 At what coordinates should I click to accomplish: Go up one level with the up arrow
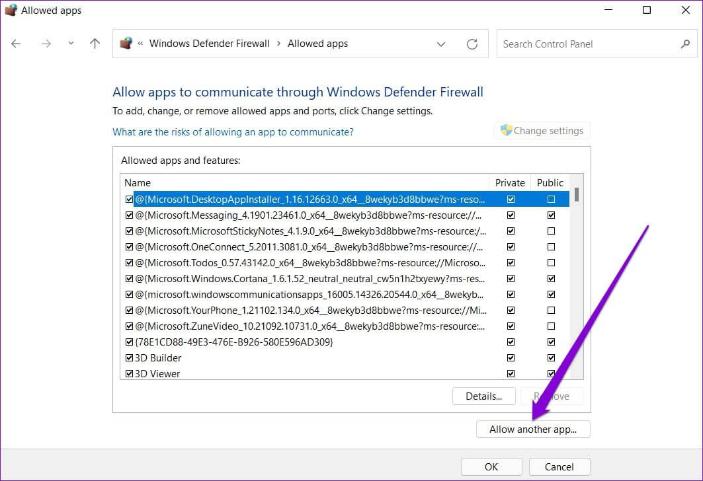point(95,44)
